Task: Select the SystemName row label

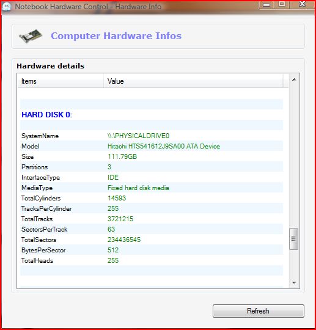Action: (40, 136)
